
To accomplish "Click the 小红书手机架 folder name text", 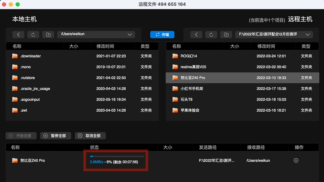I will point(192,88).
